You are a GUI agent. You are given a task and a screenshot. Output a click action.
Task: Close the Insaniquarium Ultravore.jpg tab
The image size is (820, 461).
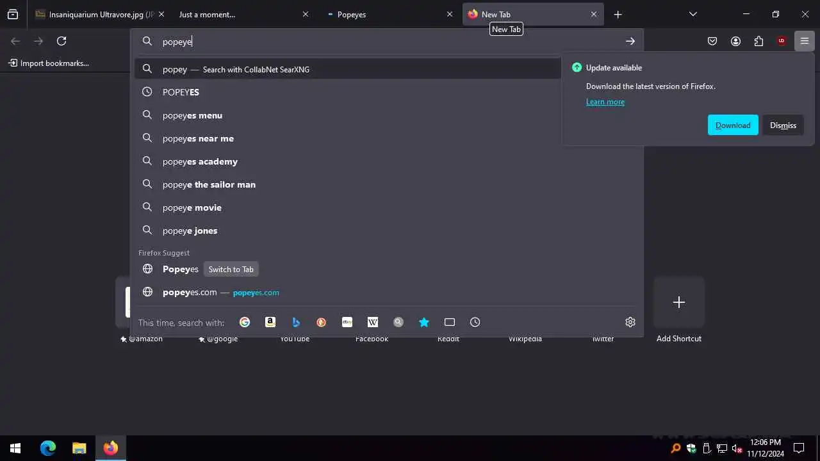(x=161, y=14)
